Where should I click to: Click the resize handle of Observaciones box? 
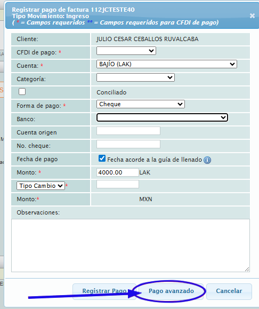[x=247, y=270]
